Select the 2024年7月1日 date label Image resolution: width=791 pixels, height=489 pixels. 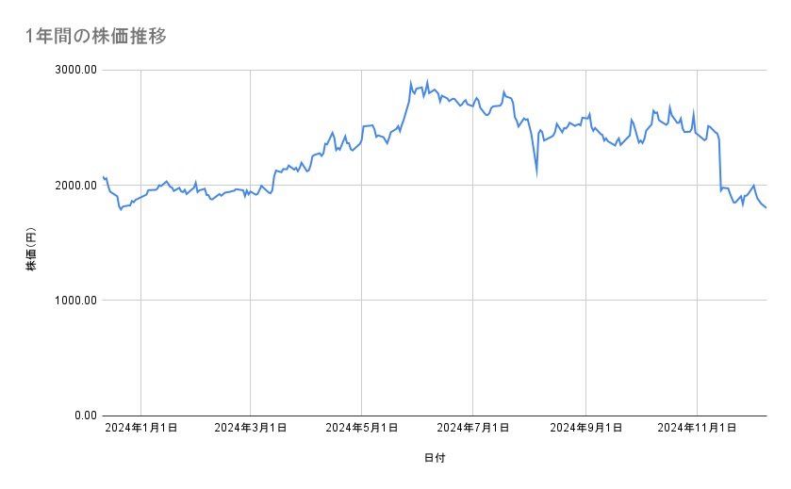(x=474, y=429)
